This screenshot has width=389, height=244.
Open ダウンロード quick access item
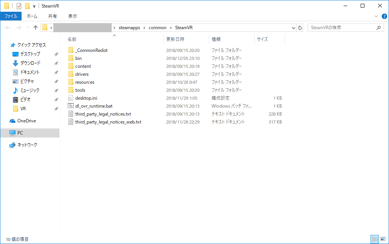tap(30, 63)
